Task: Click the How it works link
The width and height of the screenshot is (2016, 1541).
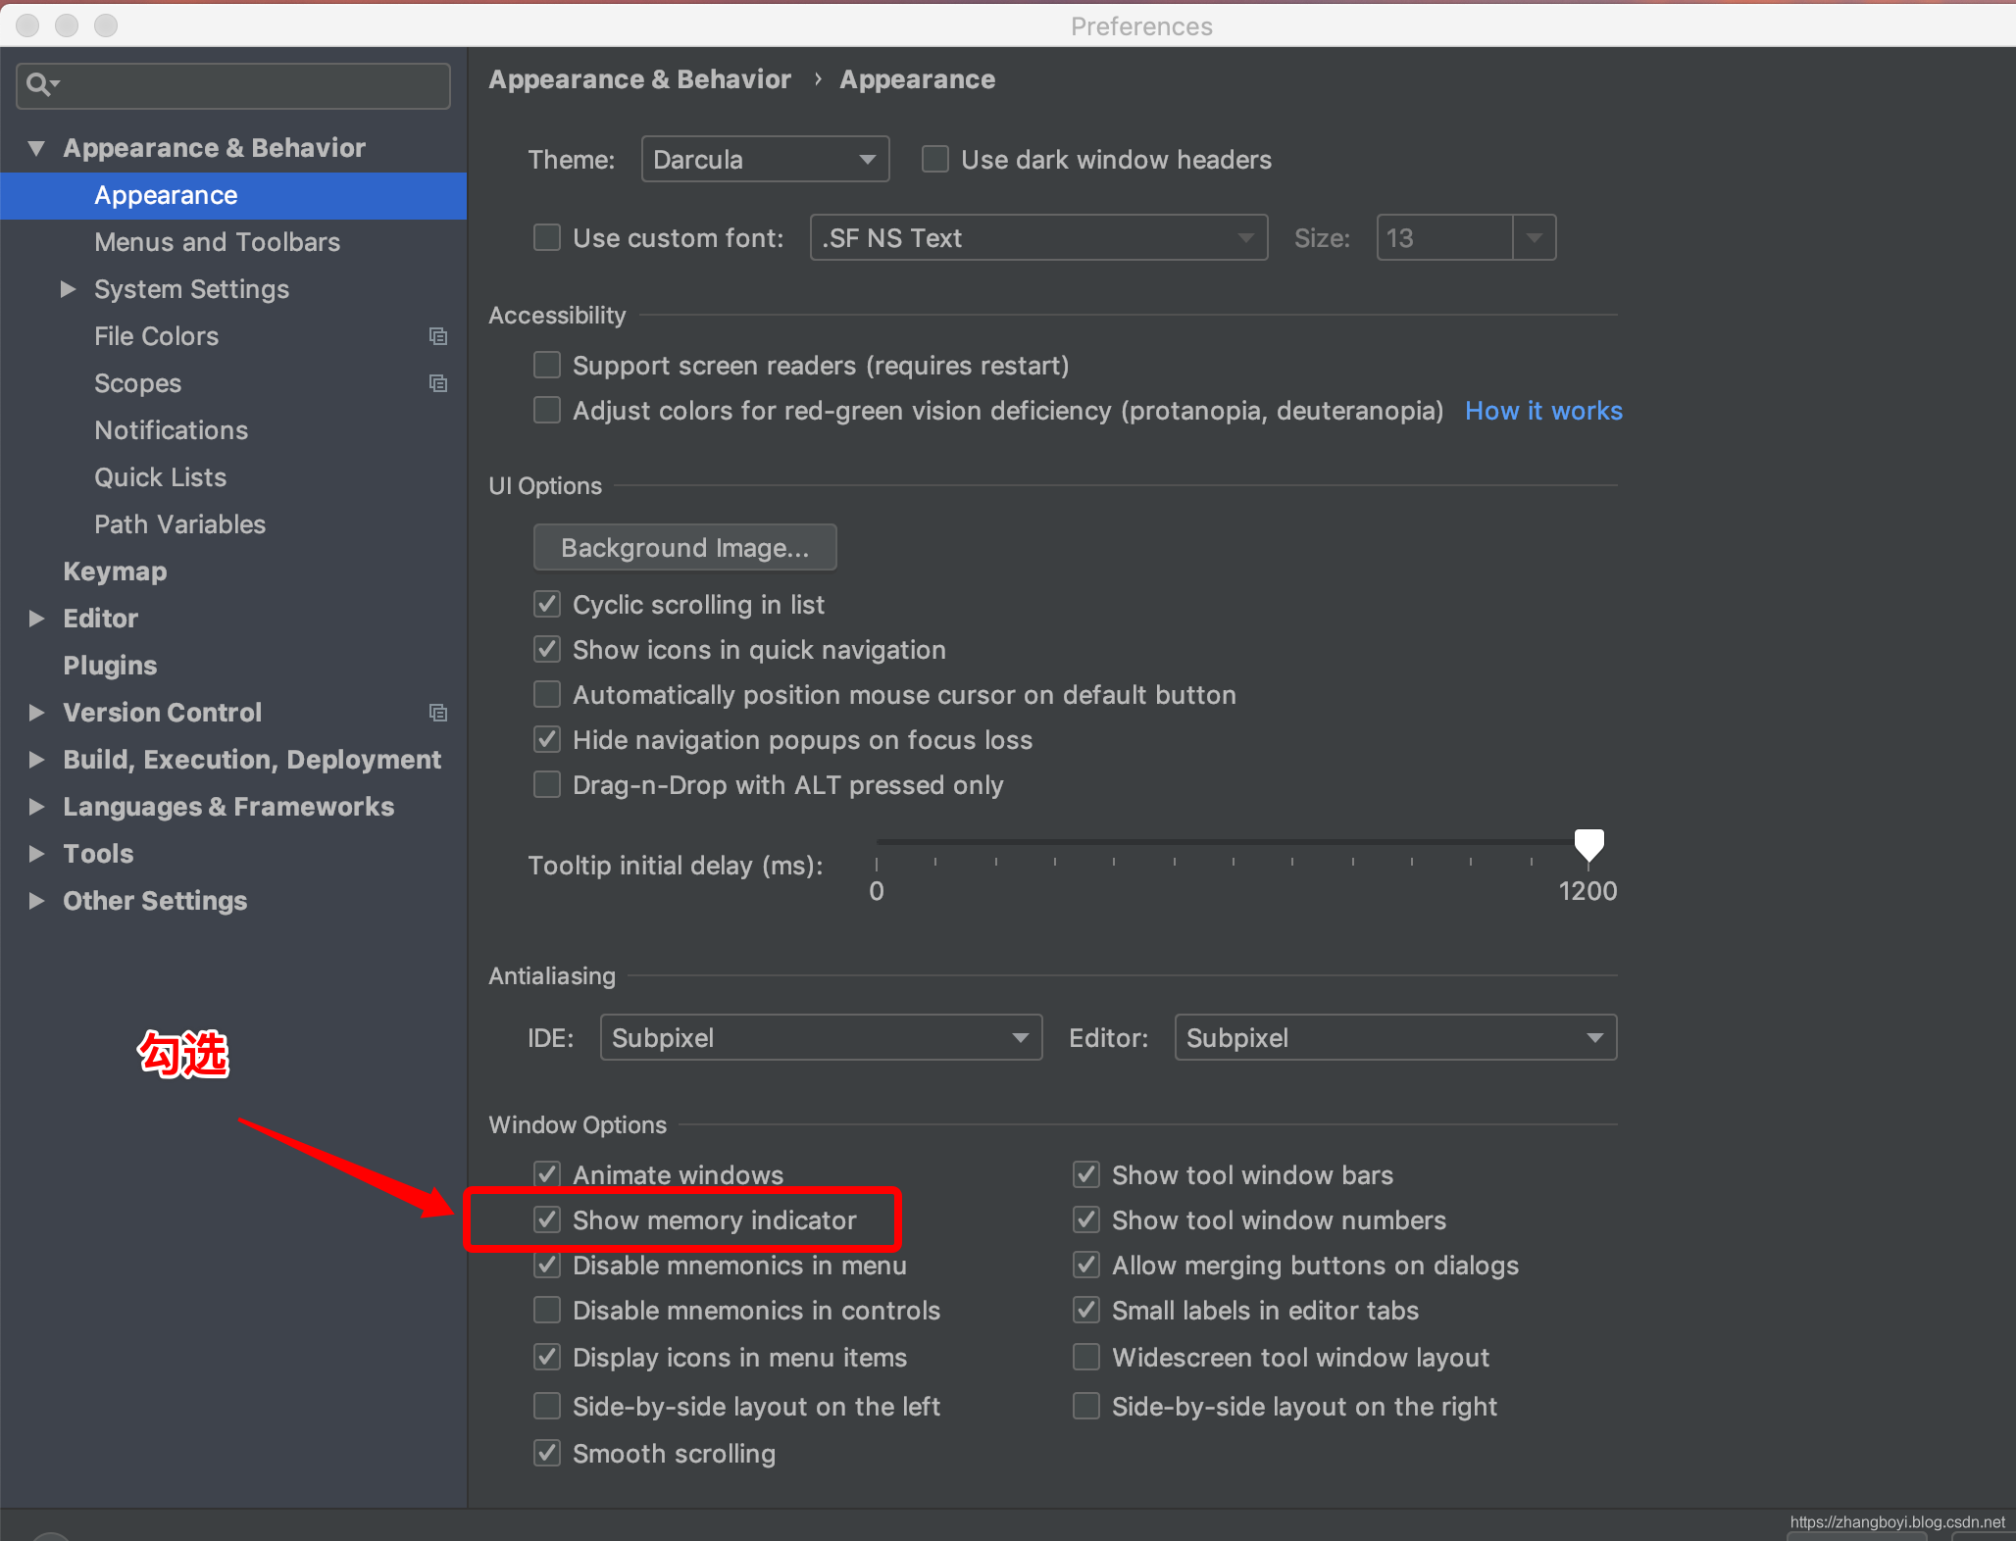Action: pyautogui.click(x=1543, y=411)
